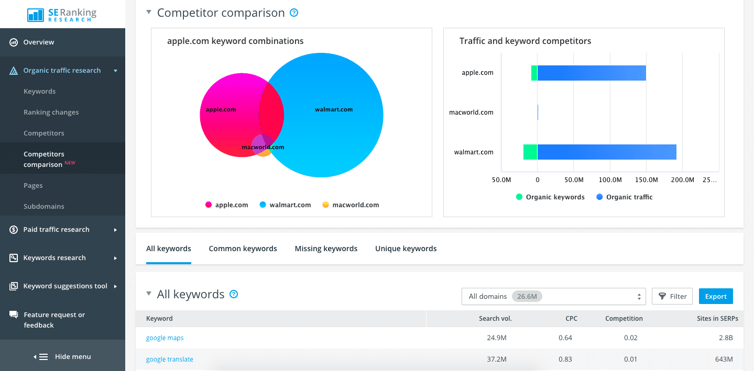The image size is (754, 371).
Task: Open Subdomains in the sidebar
Action: coord(44,207)
